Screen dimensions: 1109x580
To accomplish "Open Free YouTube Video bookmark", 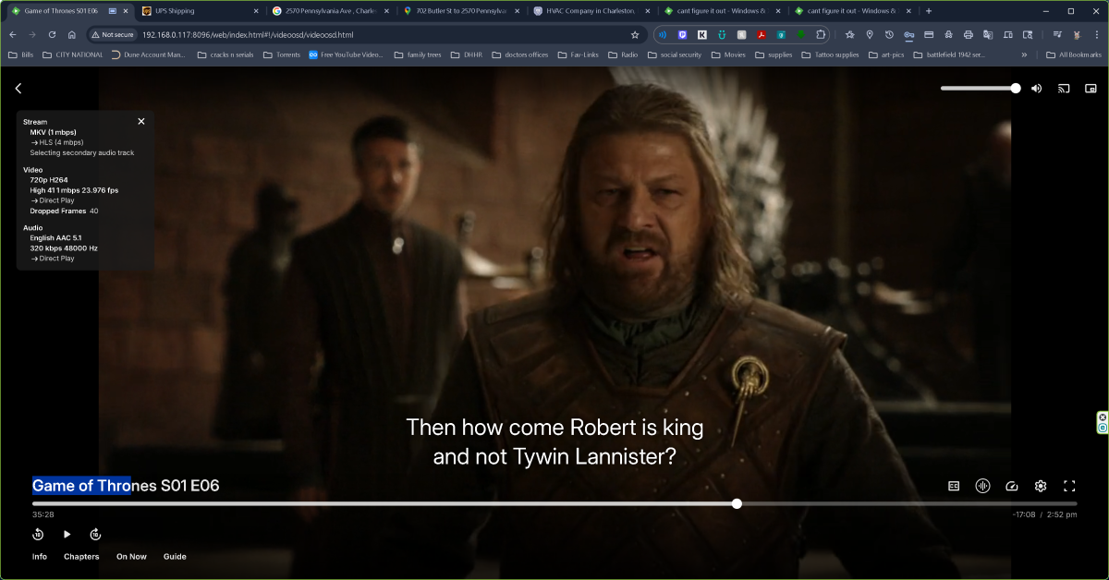I will click(x=345, y=54).
